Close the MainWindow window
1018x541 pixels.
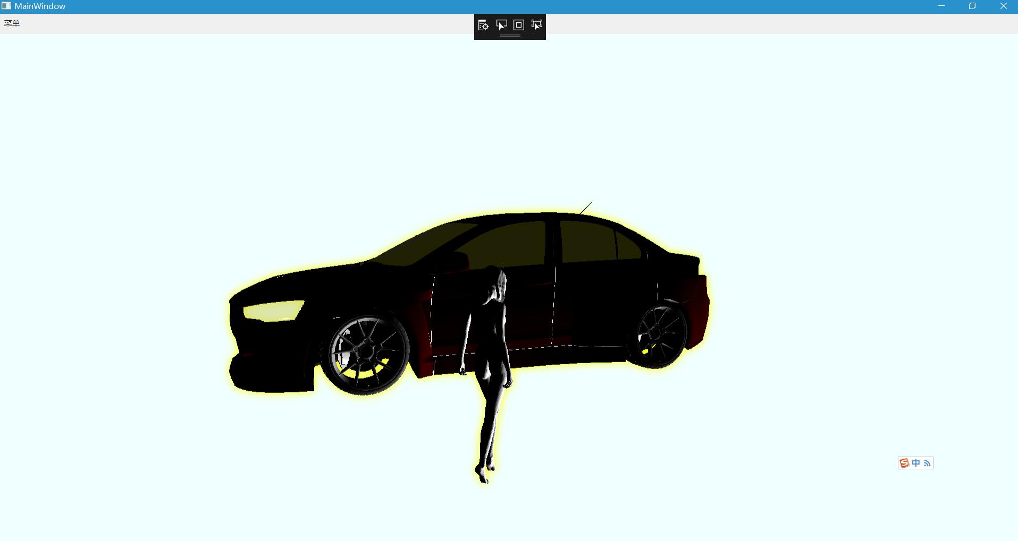click(x=1003, y=6)
